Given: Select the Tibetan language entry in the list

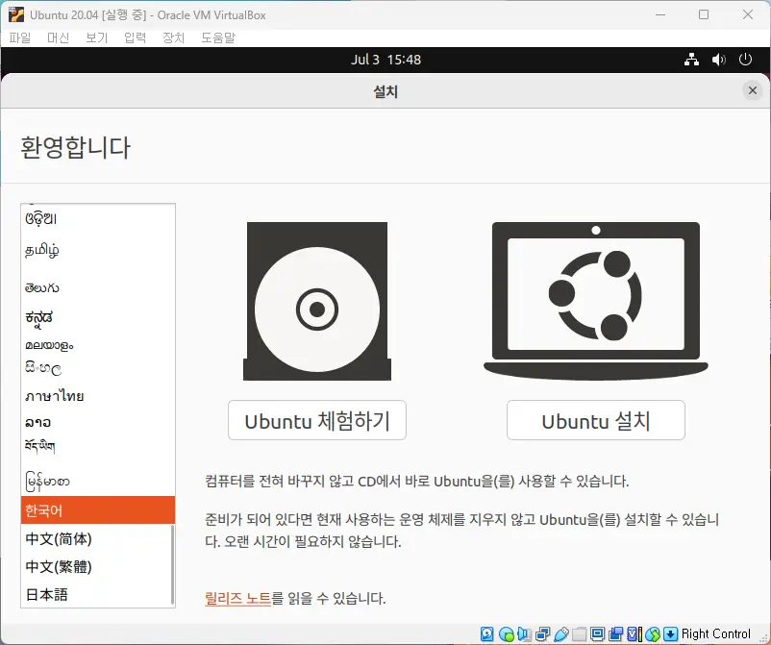Looking at the screenshot, I should 98,446.
